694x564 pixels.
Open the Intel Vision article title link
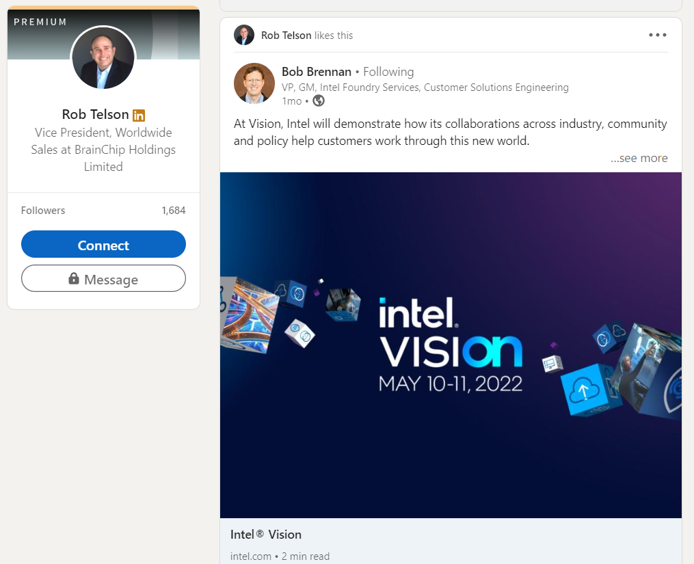pyautogui.click(x=266, y=535)
